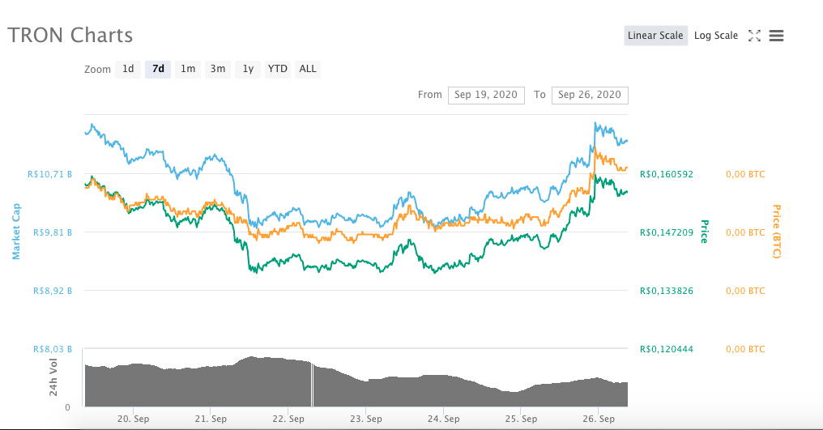Select the Market Cap axis label
The image size is (823, 430).
click(16, 232)
